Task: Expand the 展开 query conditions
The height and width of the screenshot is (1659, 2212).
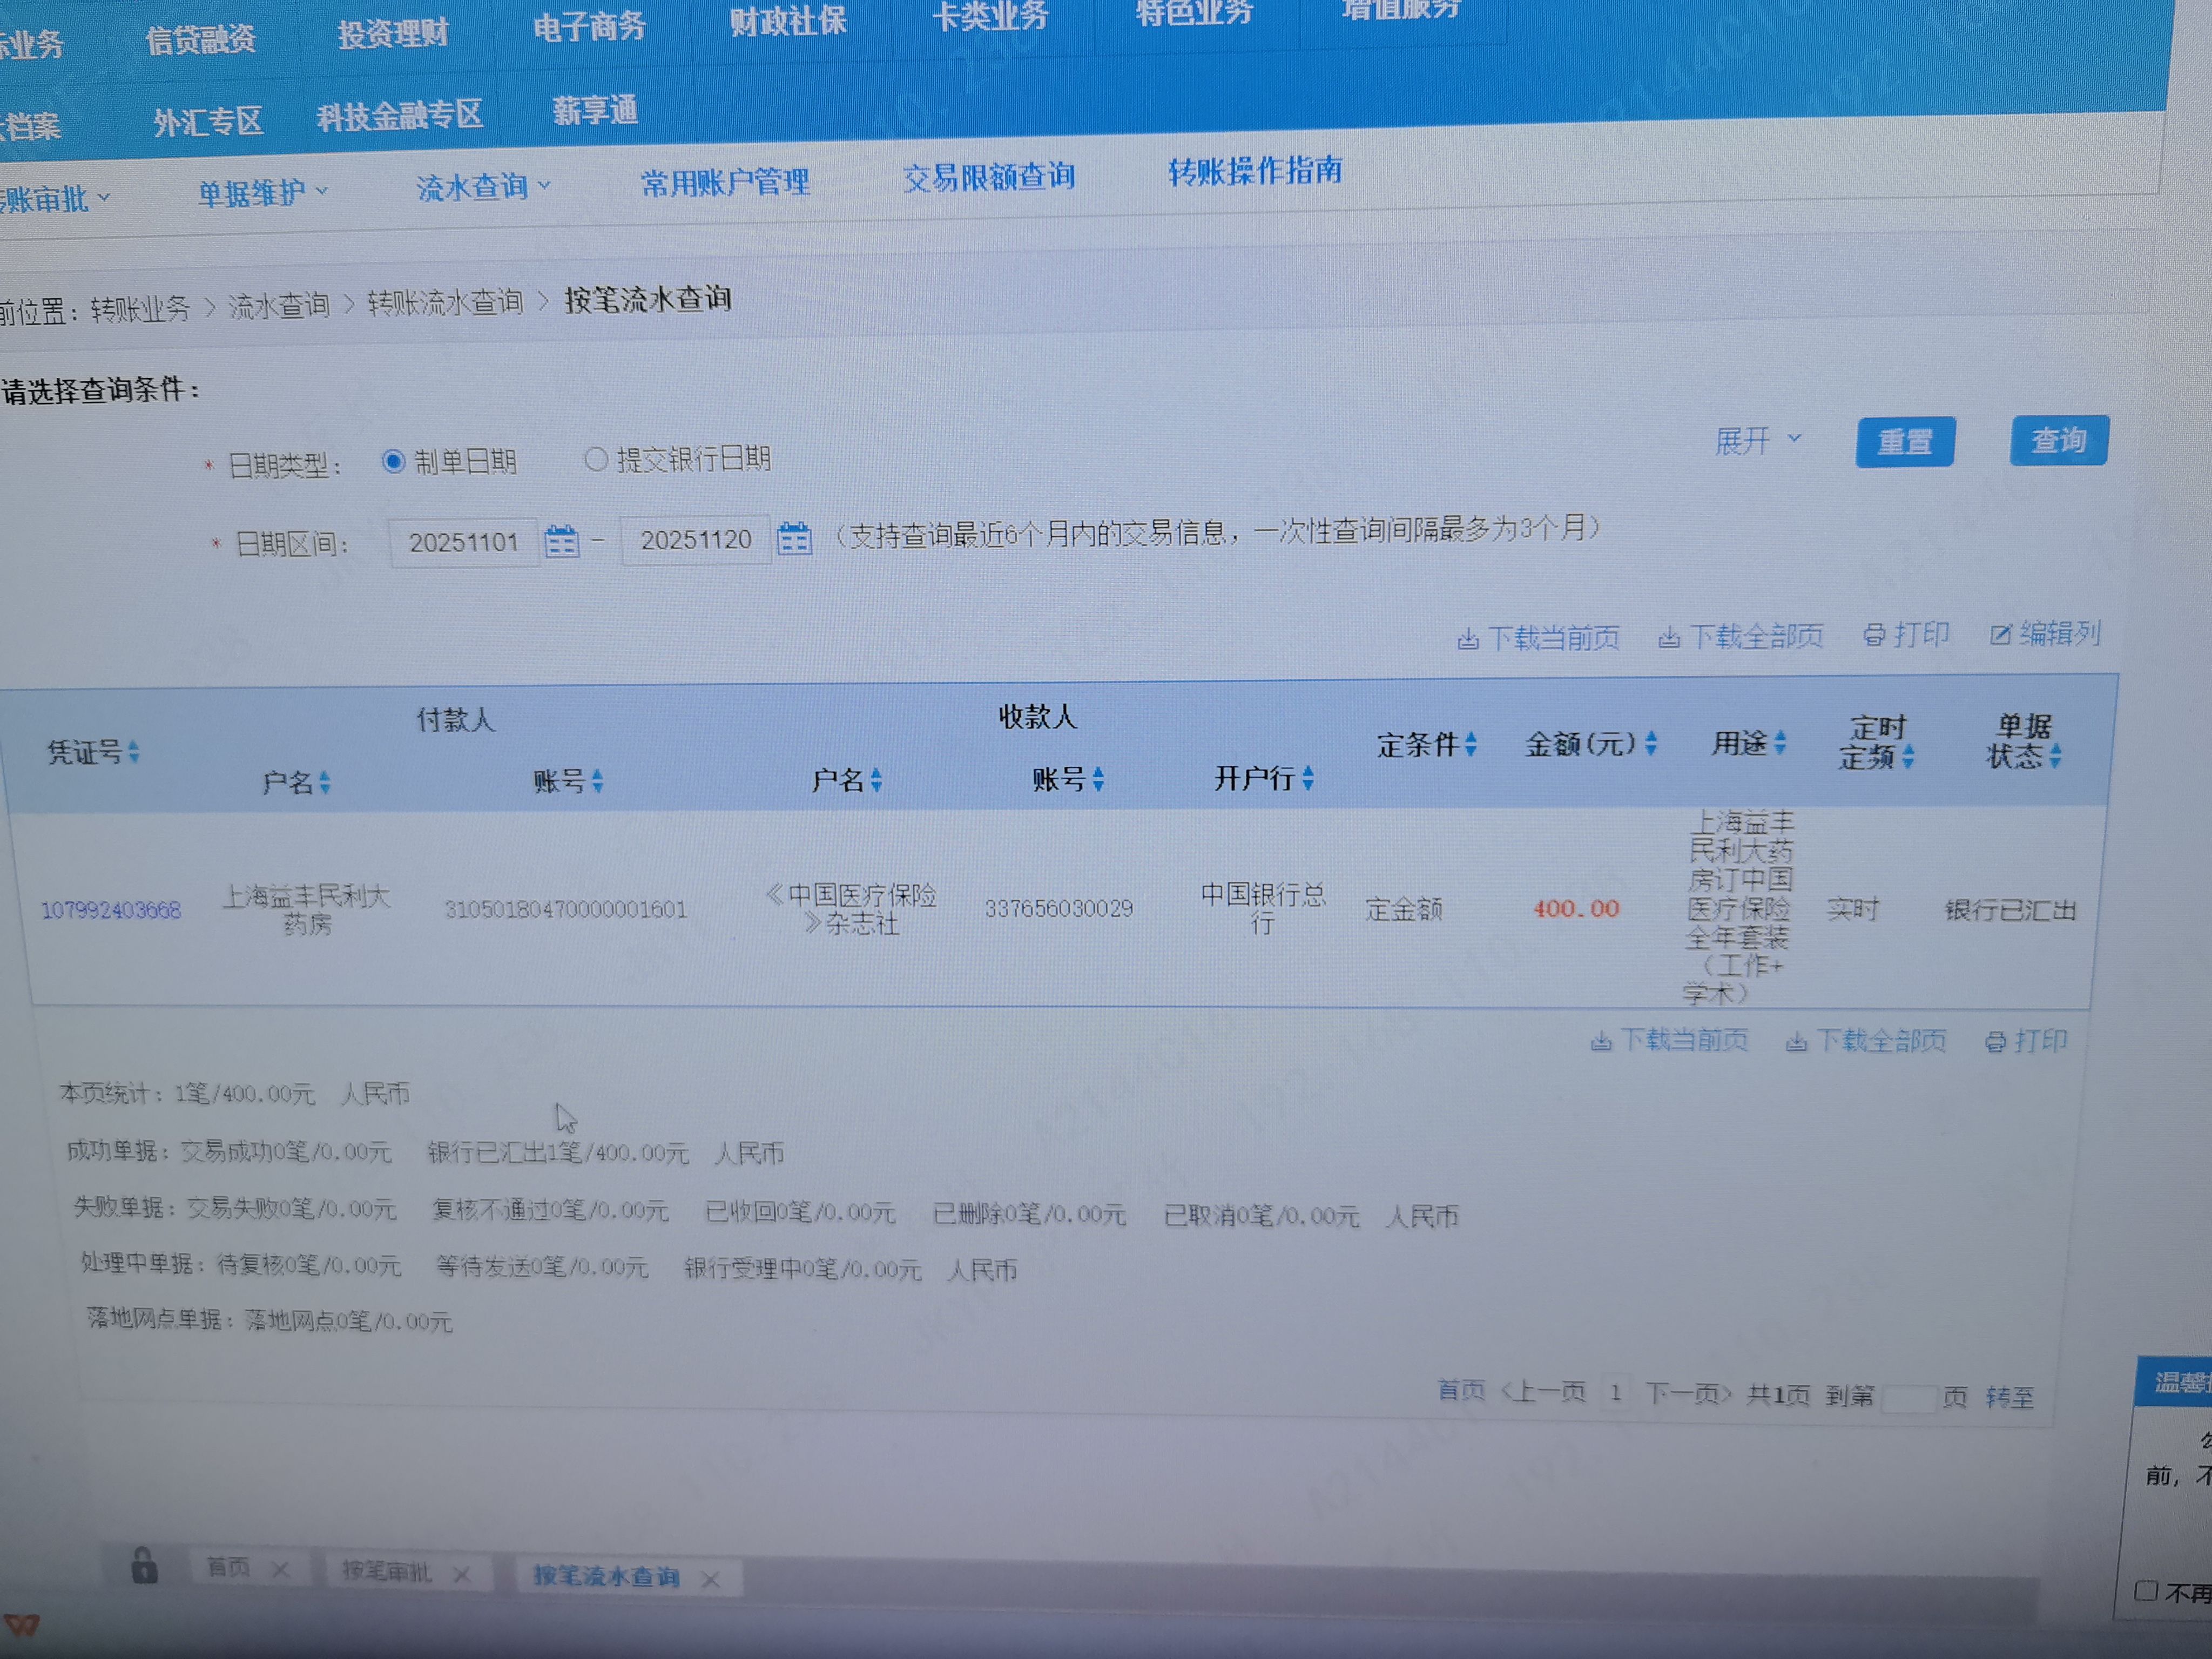Action: click(x=1757, y=440)
